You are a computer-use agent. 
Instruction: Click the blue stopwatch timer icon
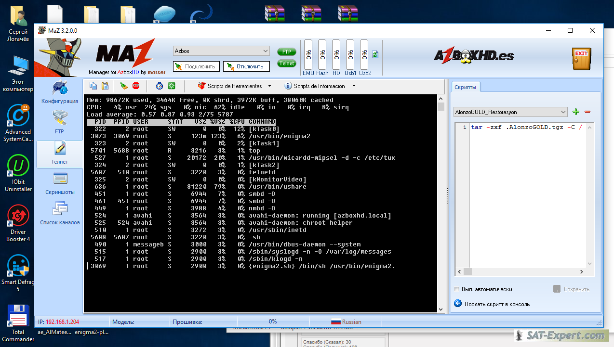tap(160, 86)
